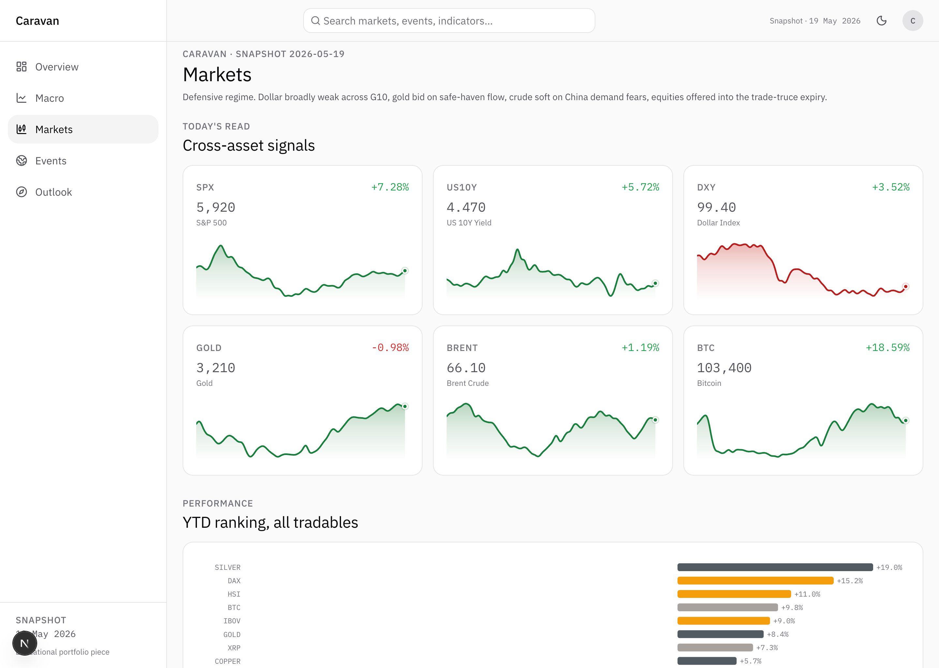Go to the Macro section
This screenshot has width=939, height=668.
[83, 98]
